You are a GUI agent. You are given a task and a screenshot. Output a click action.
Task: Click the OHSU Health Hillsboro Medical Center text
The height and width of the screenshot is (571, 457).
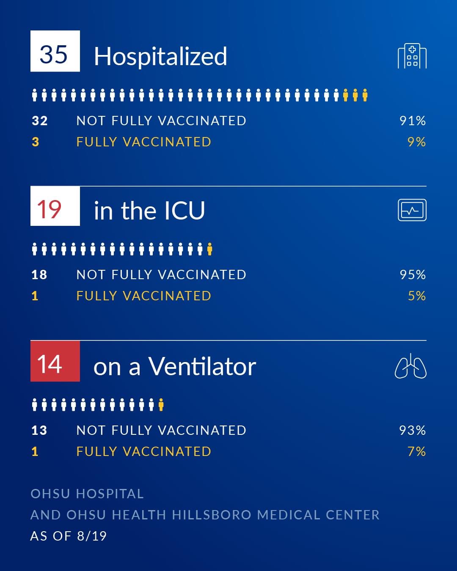205,515
